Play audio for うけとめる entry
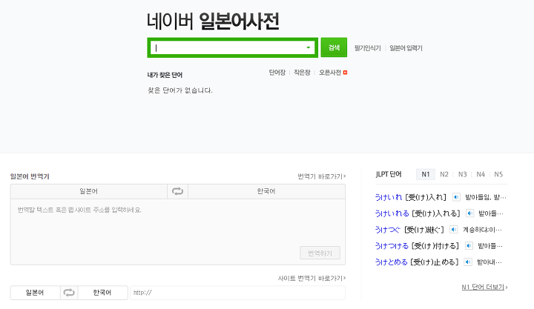Viewport: 534px width, 309px height. click(x=468, y=262)
